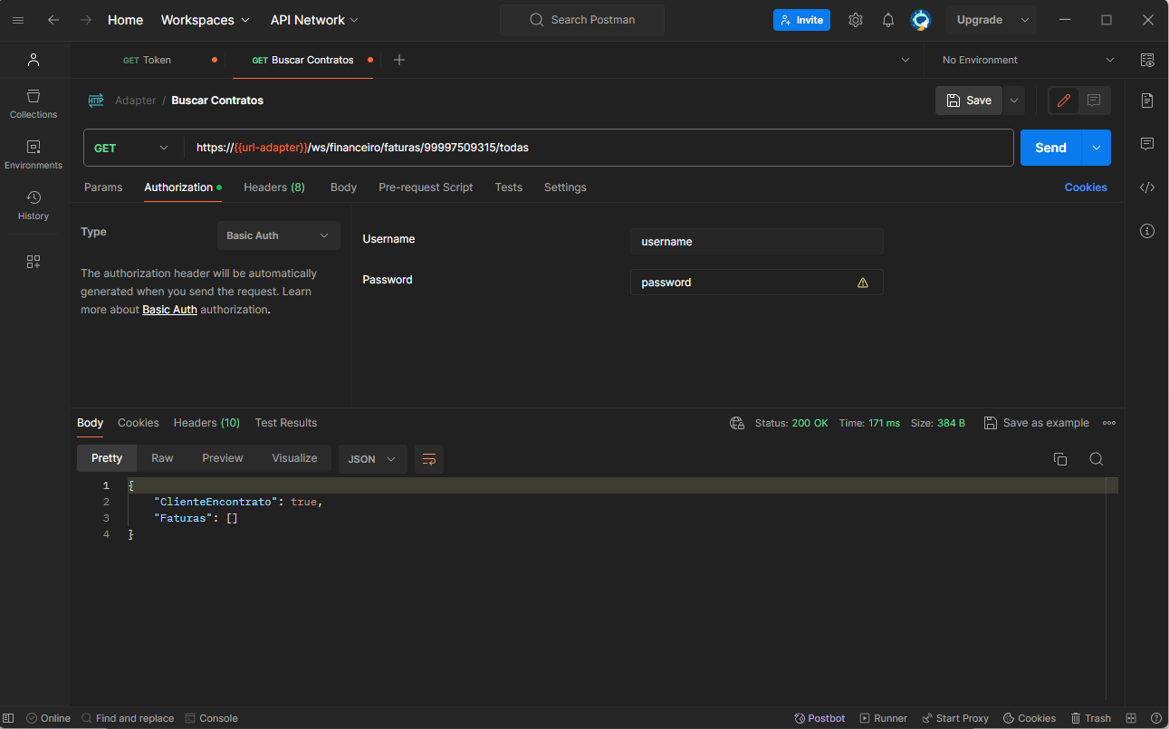1169x729 pixels.
Task: Open the notifications bell
Action: pos(888,20)
